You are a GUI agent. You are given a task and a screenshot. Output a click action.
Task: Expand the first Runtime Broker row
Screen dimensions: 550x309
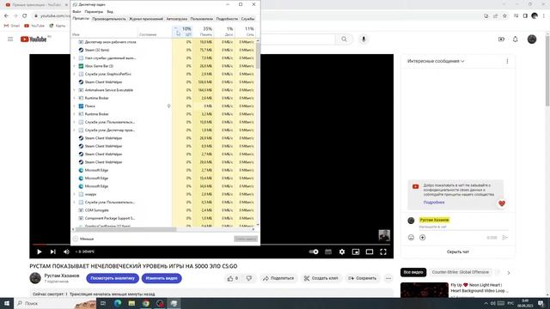75,98
